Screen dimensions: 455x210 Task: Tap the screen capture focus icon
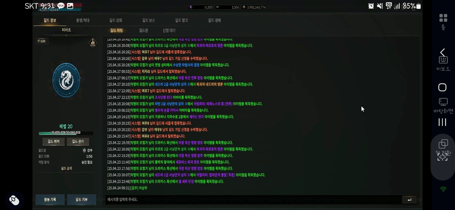442,157
